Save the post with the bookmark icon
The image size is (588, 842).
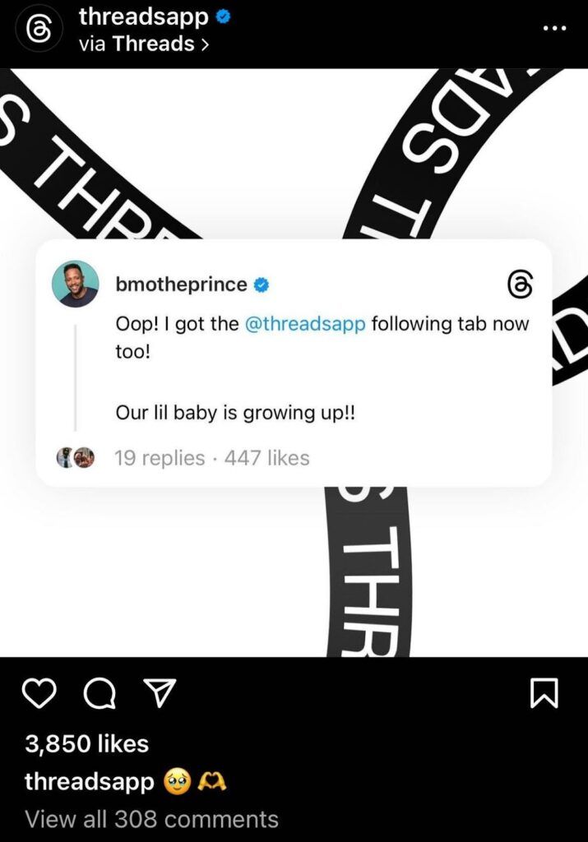pyautogui.click(x=544, y=693)
